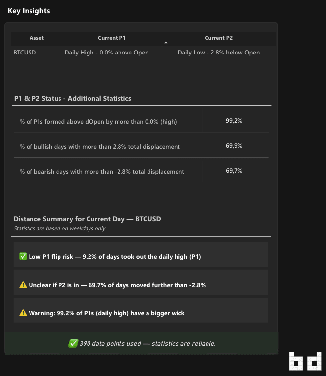Image resolution: width=326 pixels, height=376 pixels.
Task: Click the green checkmark beside Low P1 flip risk
Action: pos(23,256)
